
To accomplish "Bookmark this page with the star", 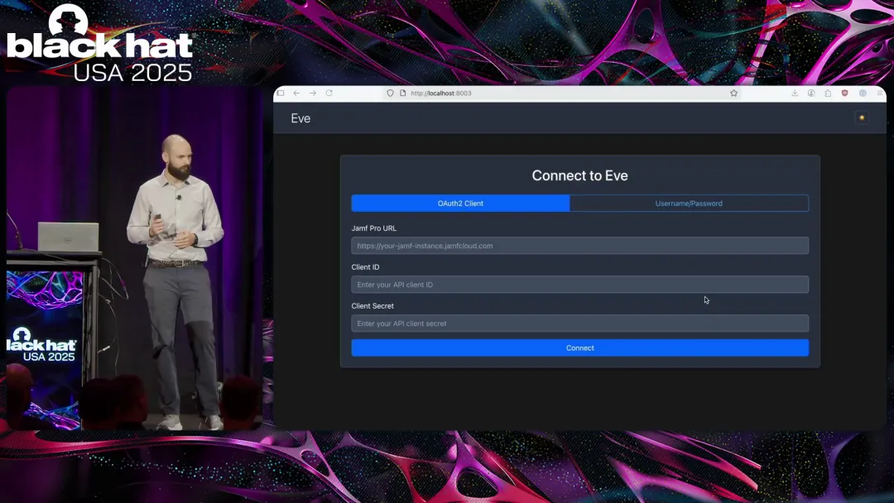I will [x=733, y=93].
